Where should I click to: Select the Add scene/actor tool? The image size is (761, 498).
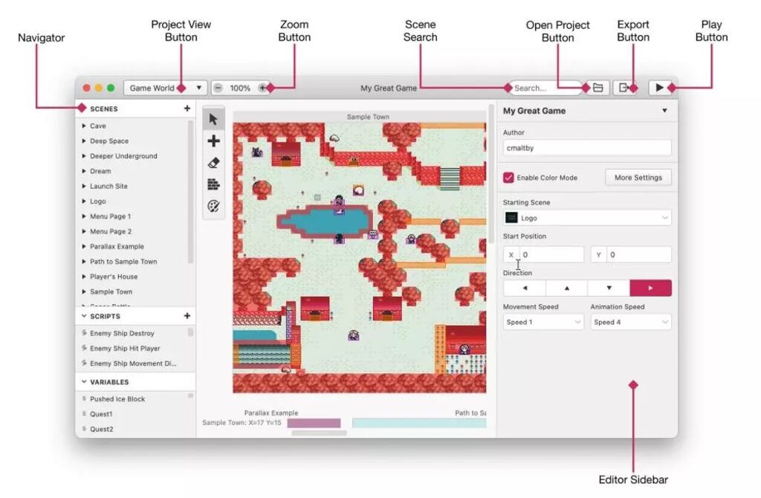coord(213,140)
